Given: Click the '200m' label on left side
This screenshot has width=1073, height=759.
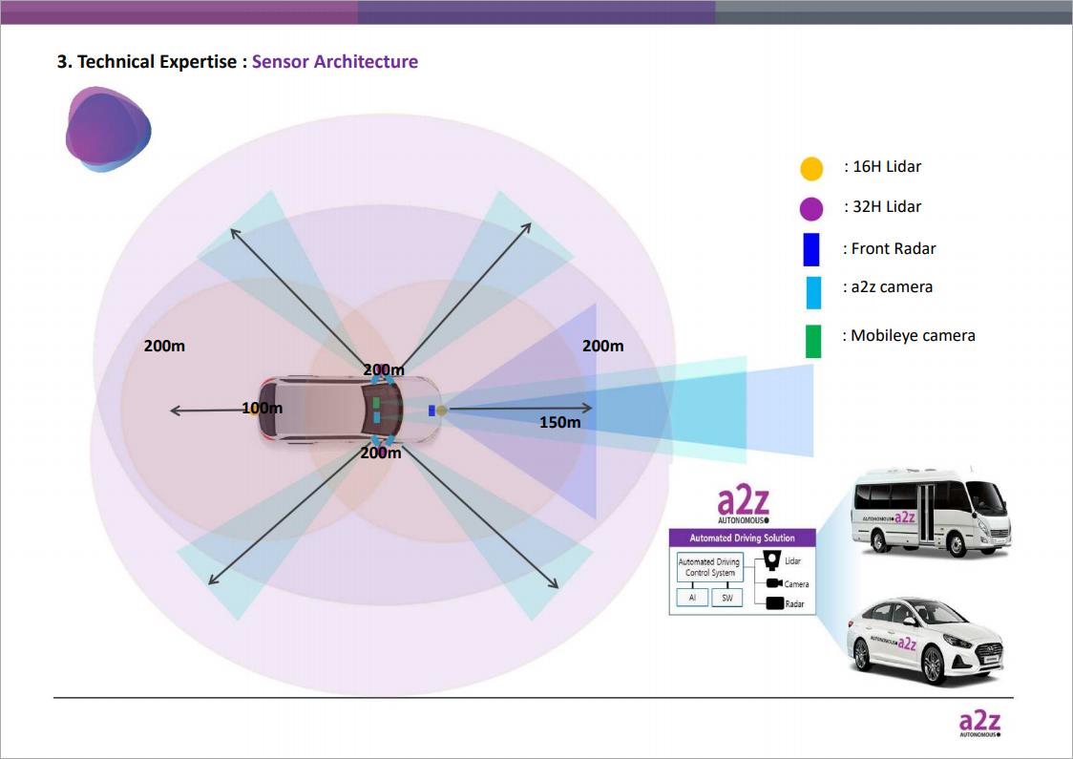Looking at the screenshot, I should point(164,346).
